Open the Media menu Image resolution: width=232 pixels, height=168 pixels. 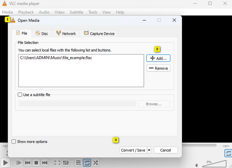point(7,12)
